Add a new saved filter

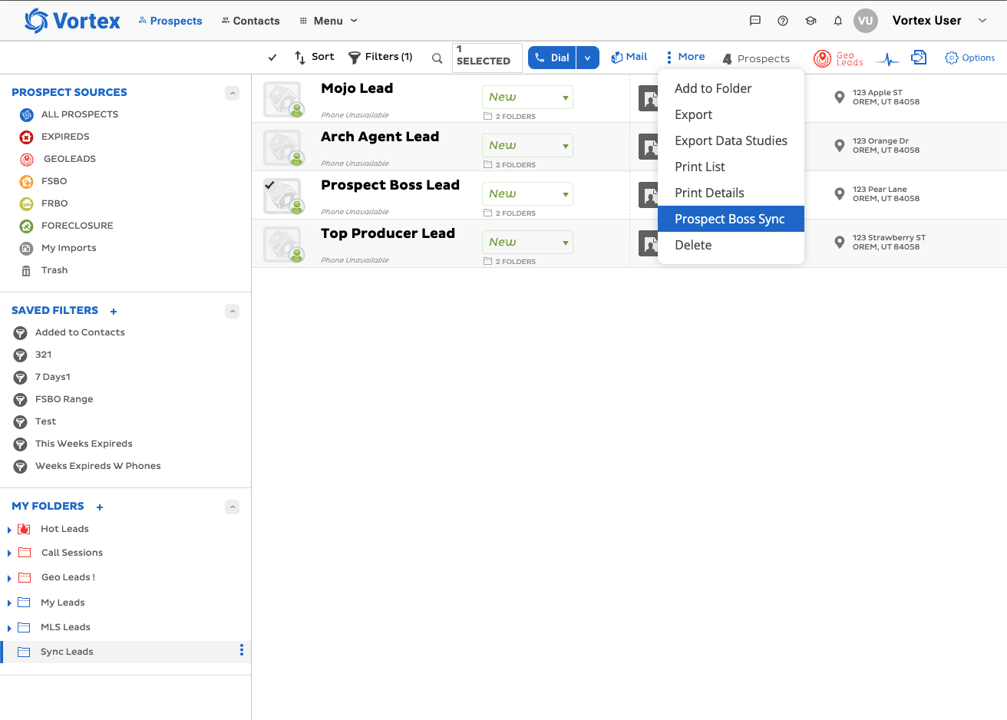[x=114, y=312]
